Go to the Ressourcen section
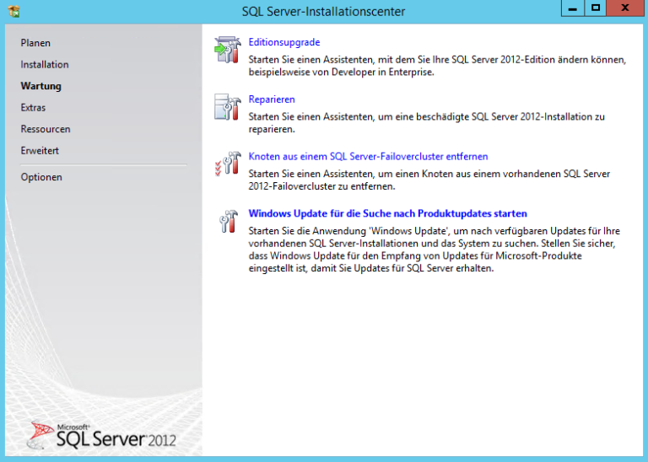 click(46, 129)
